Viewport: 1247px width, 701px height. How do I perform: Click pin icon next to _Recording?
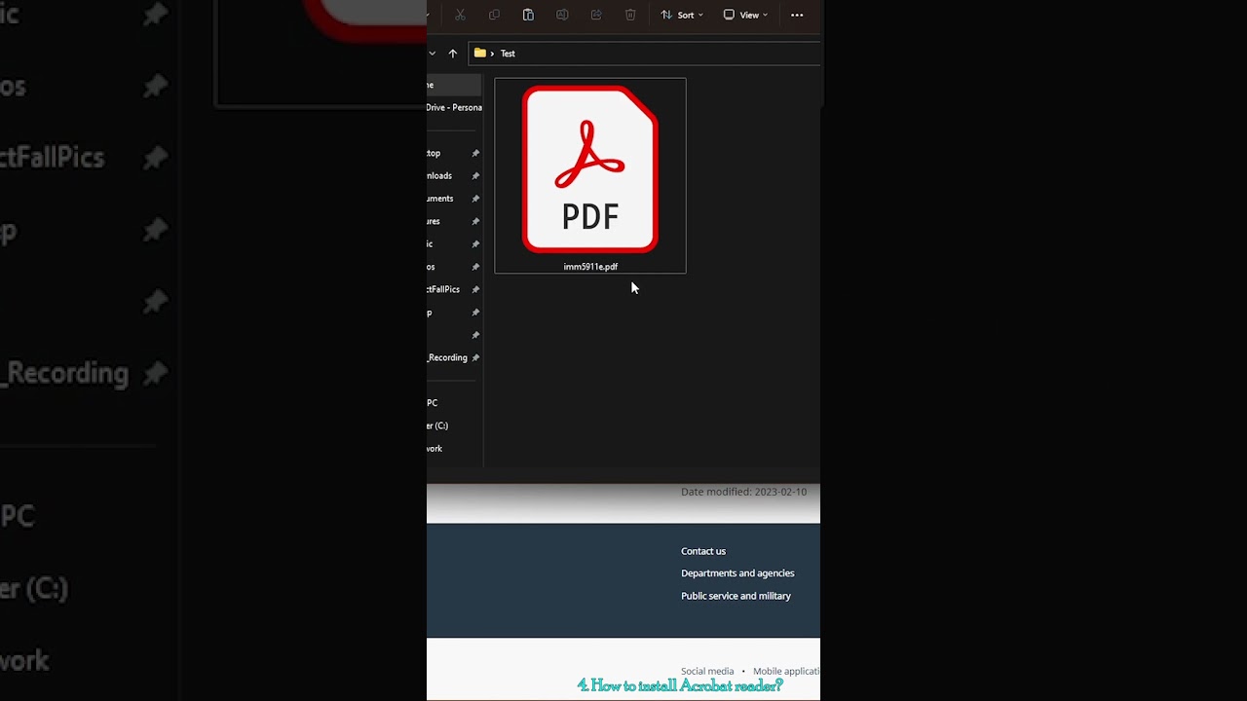[x=475, y=357]
